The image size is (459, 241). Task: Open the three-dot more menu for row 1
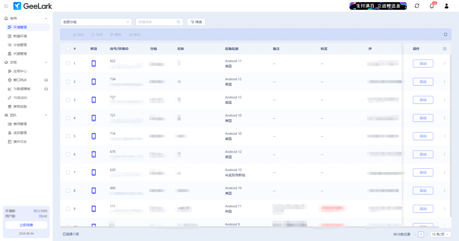445,64
